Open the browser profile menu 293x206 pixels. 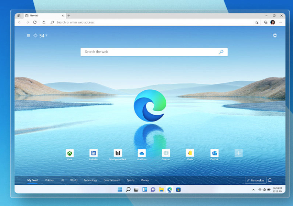coord(273,22)
